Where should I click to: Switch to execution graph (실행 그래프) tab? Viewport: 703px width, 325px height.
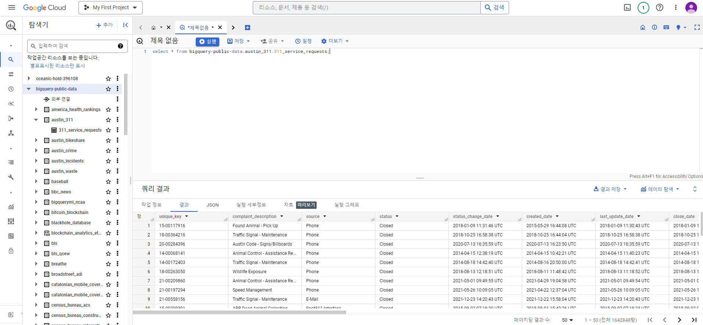click(x=347, y=205)
